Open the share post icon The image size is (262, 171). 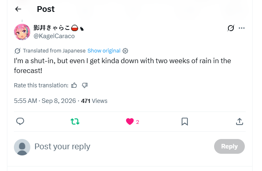pos(239,121)
